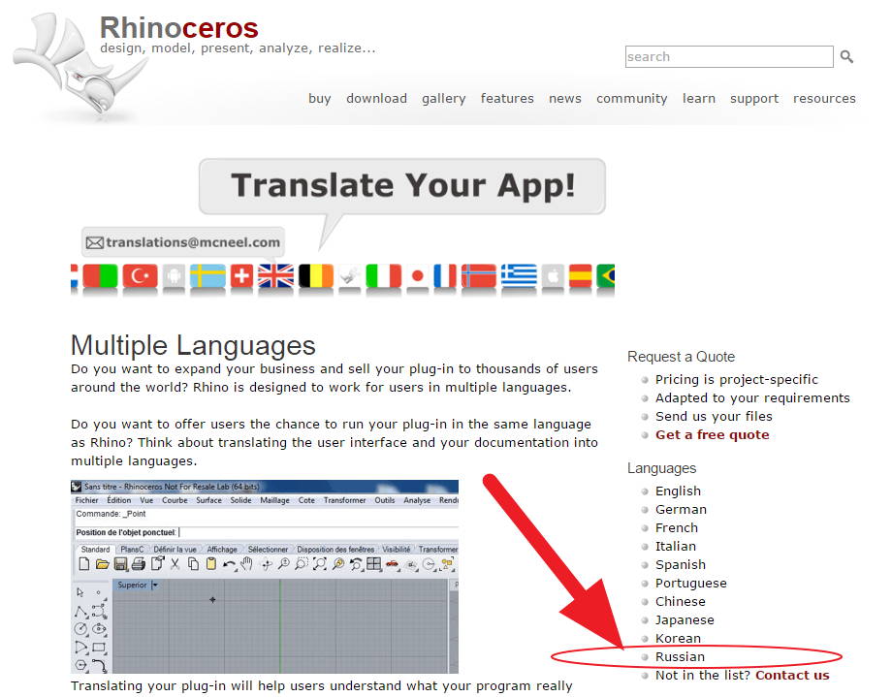Focus the search input field

point(729,57)
